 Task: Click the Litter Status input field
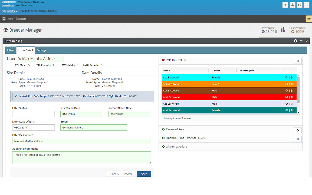33,114
